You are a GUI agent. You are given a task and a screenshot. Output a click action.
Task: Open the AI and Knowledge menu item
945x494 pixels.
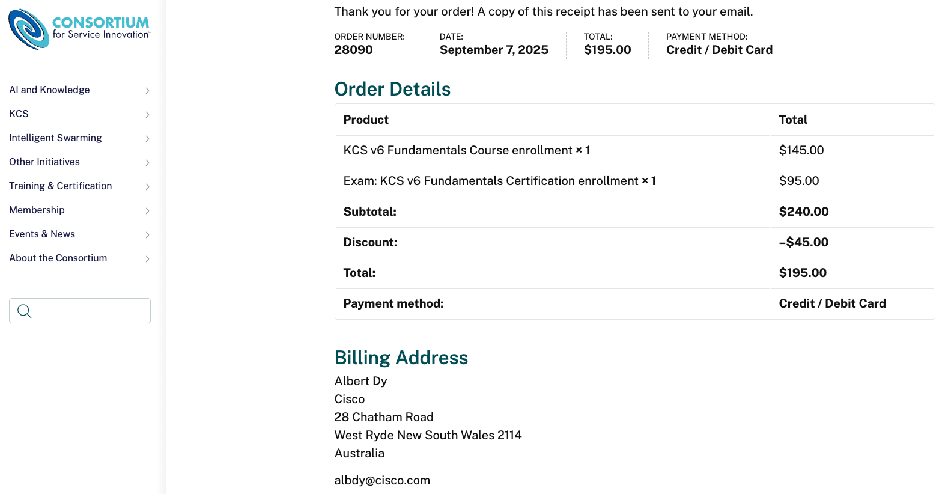(49, 90)
